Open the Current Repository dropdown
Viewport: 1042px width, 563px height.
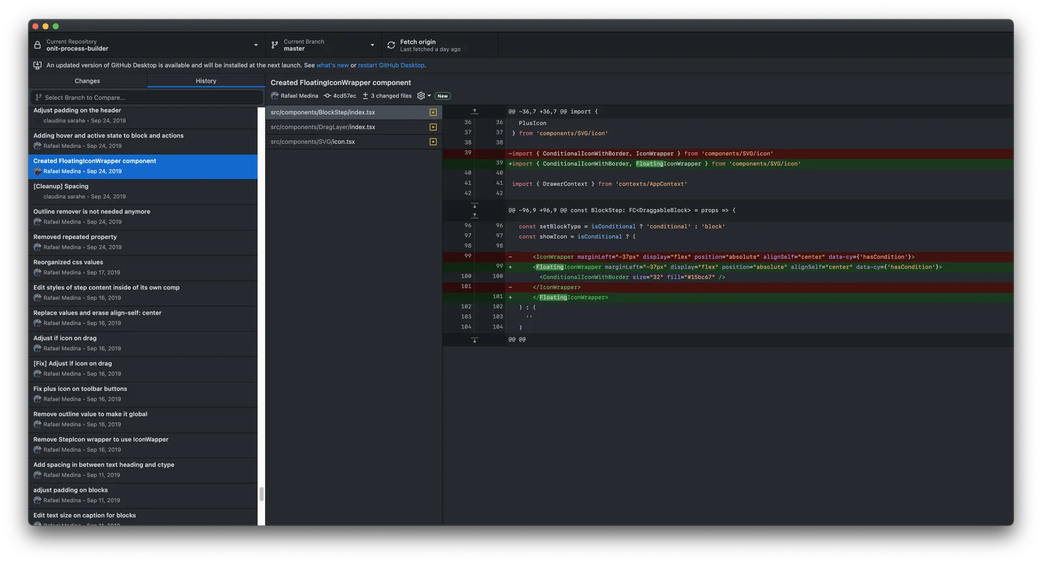pyautogui.click(x=147, y=45)
